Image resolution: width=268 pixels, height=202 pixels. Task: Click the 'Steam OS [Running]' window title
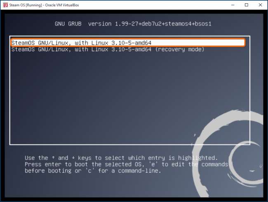[x=44, y=5]
